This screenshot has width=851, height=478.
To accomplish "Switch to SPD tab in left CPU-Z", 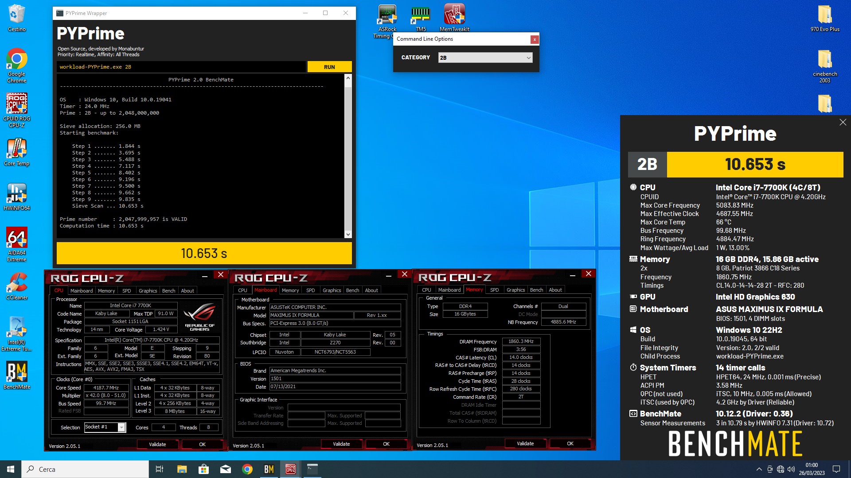I will 126,291.
